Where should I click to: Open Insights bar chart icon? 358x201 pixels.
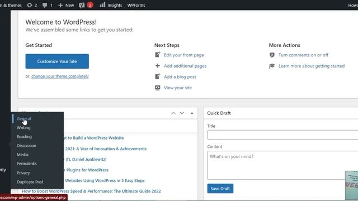tap(102, 5)
